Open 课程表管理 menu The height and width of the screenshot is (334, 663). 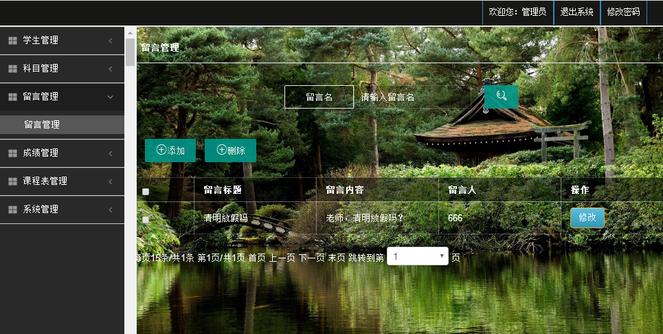(62, 181)
